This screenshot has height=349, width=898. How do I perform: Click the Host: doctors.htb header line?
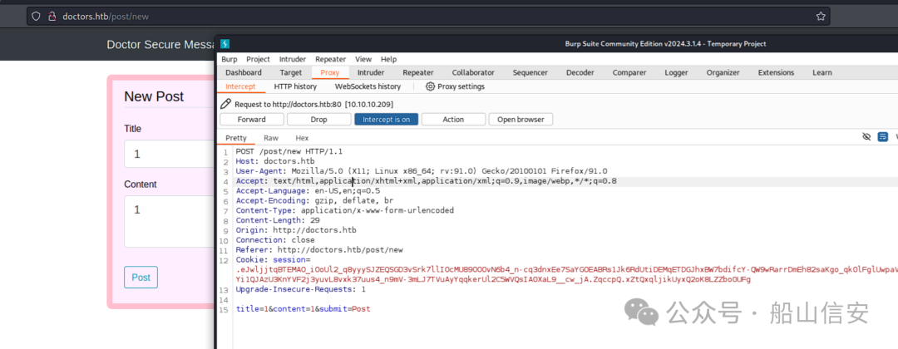click(x=275, y=161)
